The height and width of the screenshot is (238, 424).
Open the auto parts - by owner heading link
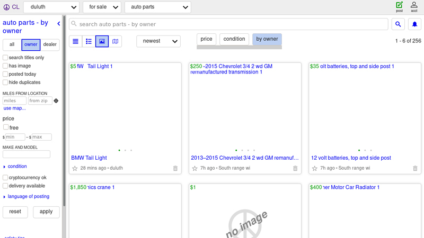point(25,27)
